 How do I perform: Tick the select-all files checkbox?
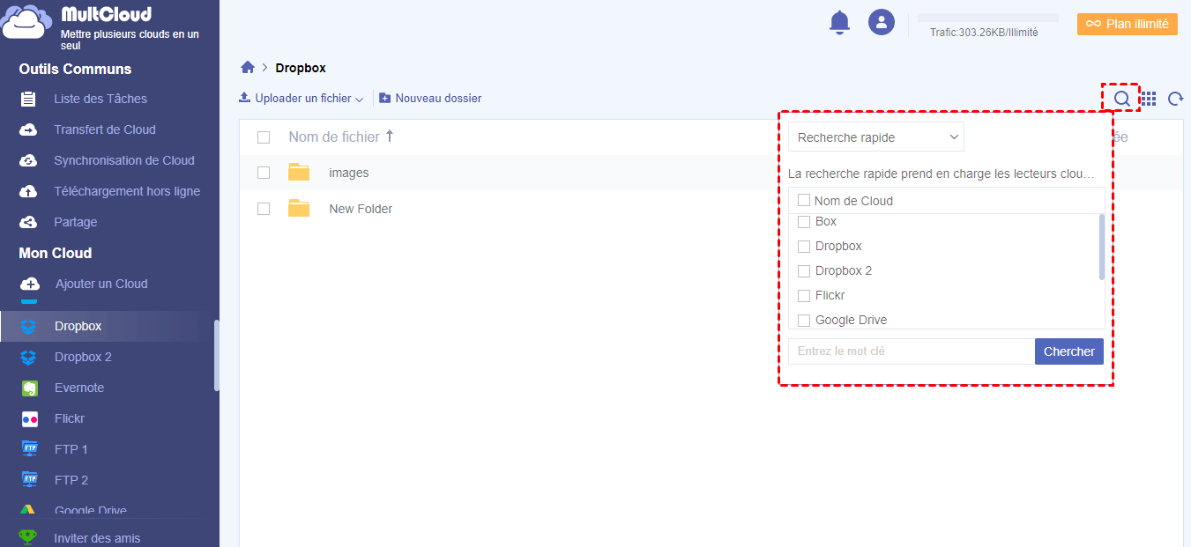click(x=264, y=137)
